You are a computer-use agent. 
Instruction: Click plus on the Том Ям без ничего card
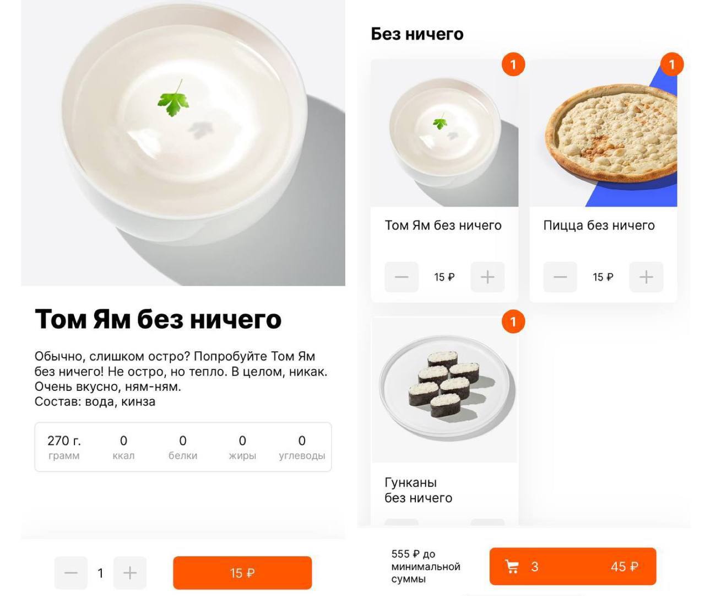(x=487, y=277)
